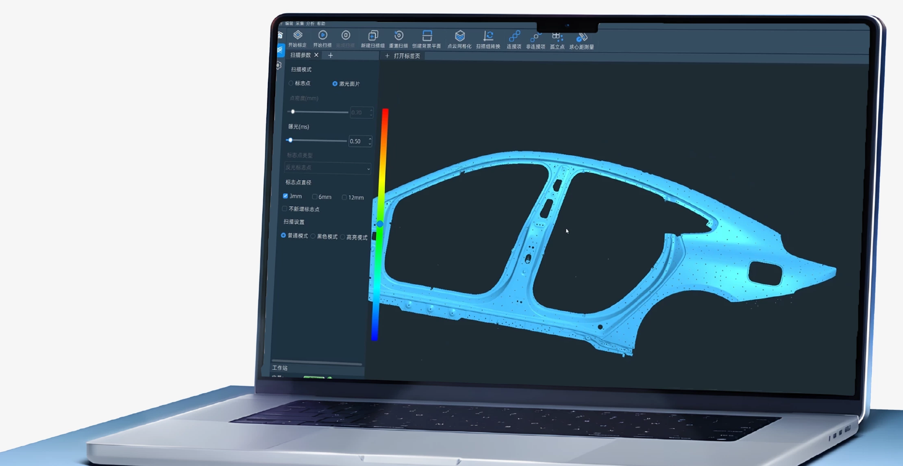The image size is (903, 466).
Task: Check the 不新增标志点 option
Action: pyautogui.click(x=285, y=208)
